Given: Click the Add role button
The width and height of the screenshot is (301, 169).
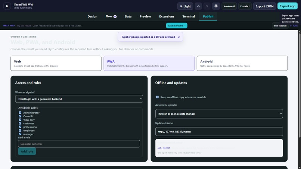Looking at the screenshot, I should click(x=27, y=151).
